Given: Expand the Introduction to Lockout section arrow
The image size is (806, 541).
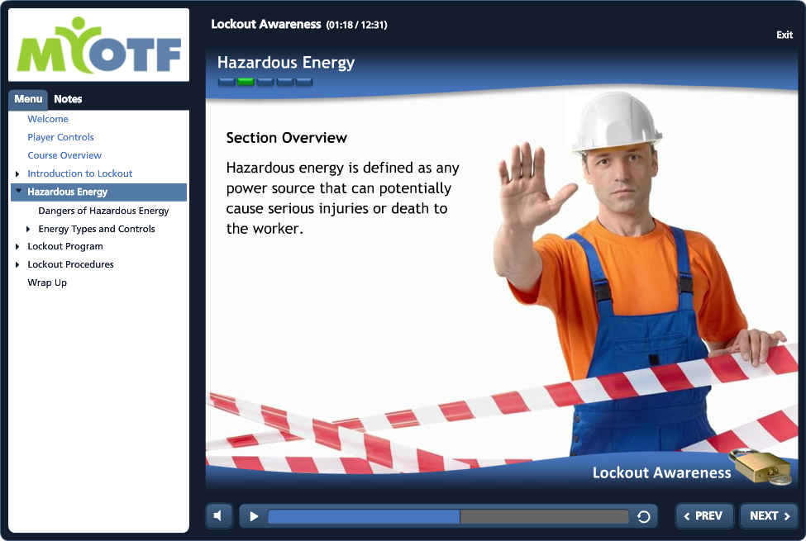Looking at the screenshot, I should 17,173.
